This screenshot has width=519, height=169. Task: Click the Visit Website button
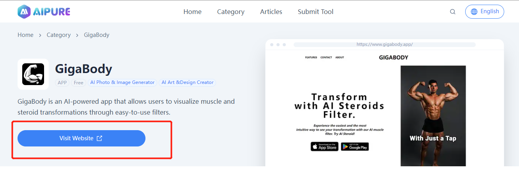[81, 138]
